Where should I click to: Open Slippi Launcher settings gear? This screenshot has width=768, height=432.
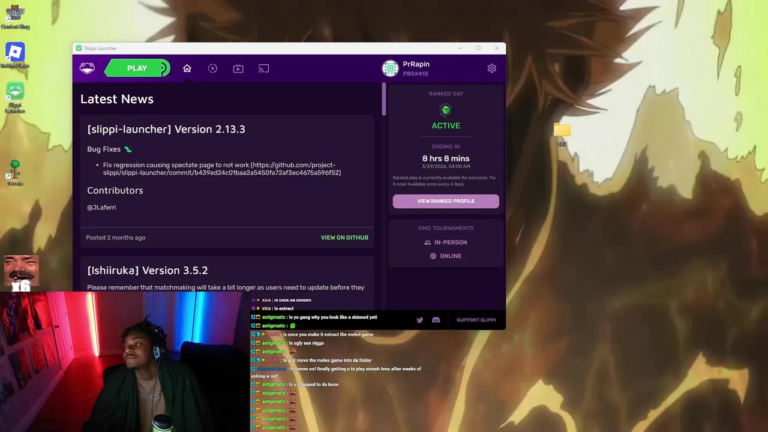[x=492, y=68]
